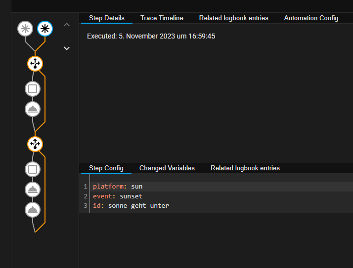Open the square condition node under second choose
Image resolution: width=353 pixels, height=268 pixels.
click(x=33, y=169)
